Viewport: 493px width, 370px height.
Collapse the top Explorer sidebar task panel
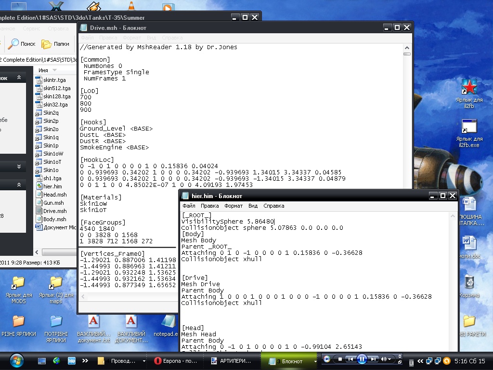[19, 78]
